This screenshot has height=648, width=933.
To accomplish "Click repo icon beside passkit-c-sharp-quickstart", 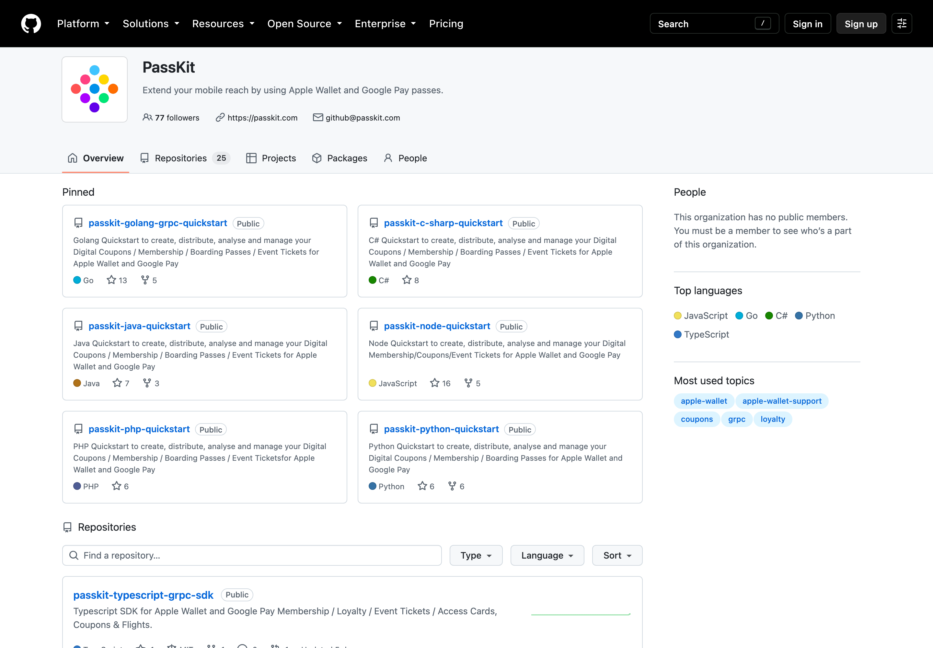I will 374,223.
